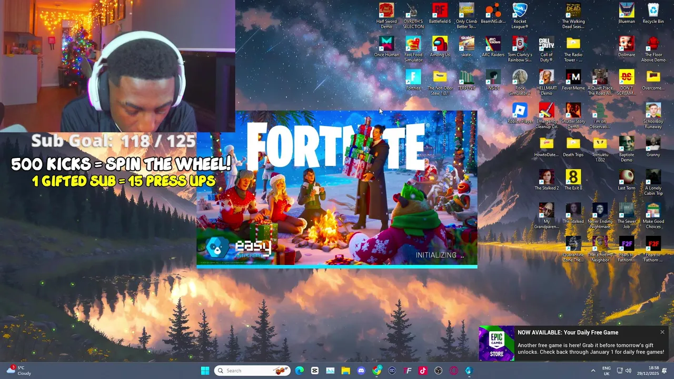Viewport: 674px width, 379px height.
Task: Open A Lonely Cabin Trip shortcut
Action: coord(653,183)
